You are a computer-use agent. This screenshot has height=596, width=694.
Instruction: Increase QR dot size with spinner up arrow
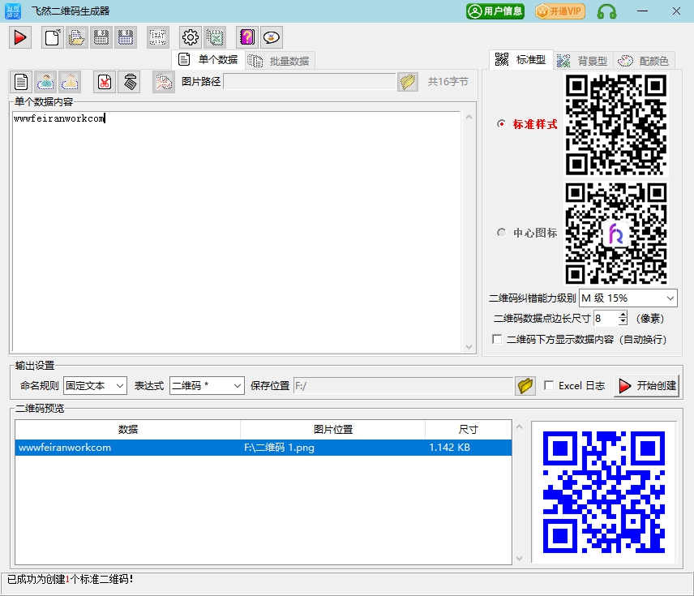coord(623,314)
